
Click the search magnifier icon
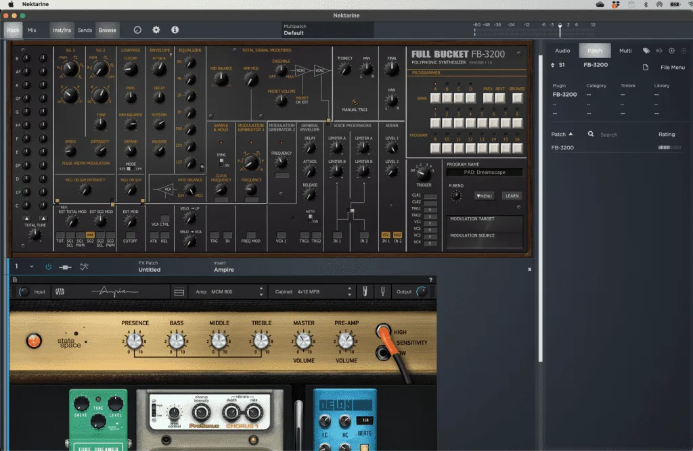[x=591, y=134]
